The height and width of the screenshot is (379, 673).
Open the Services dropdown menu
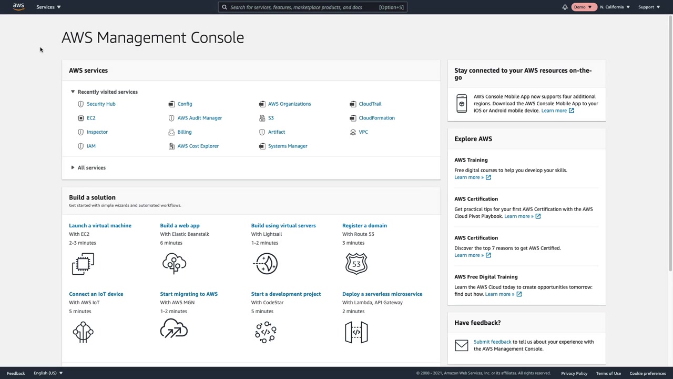48,7
